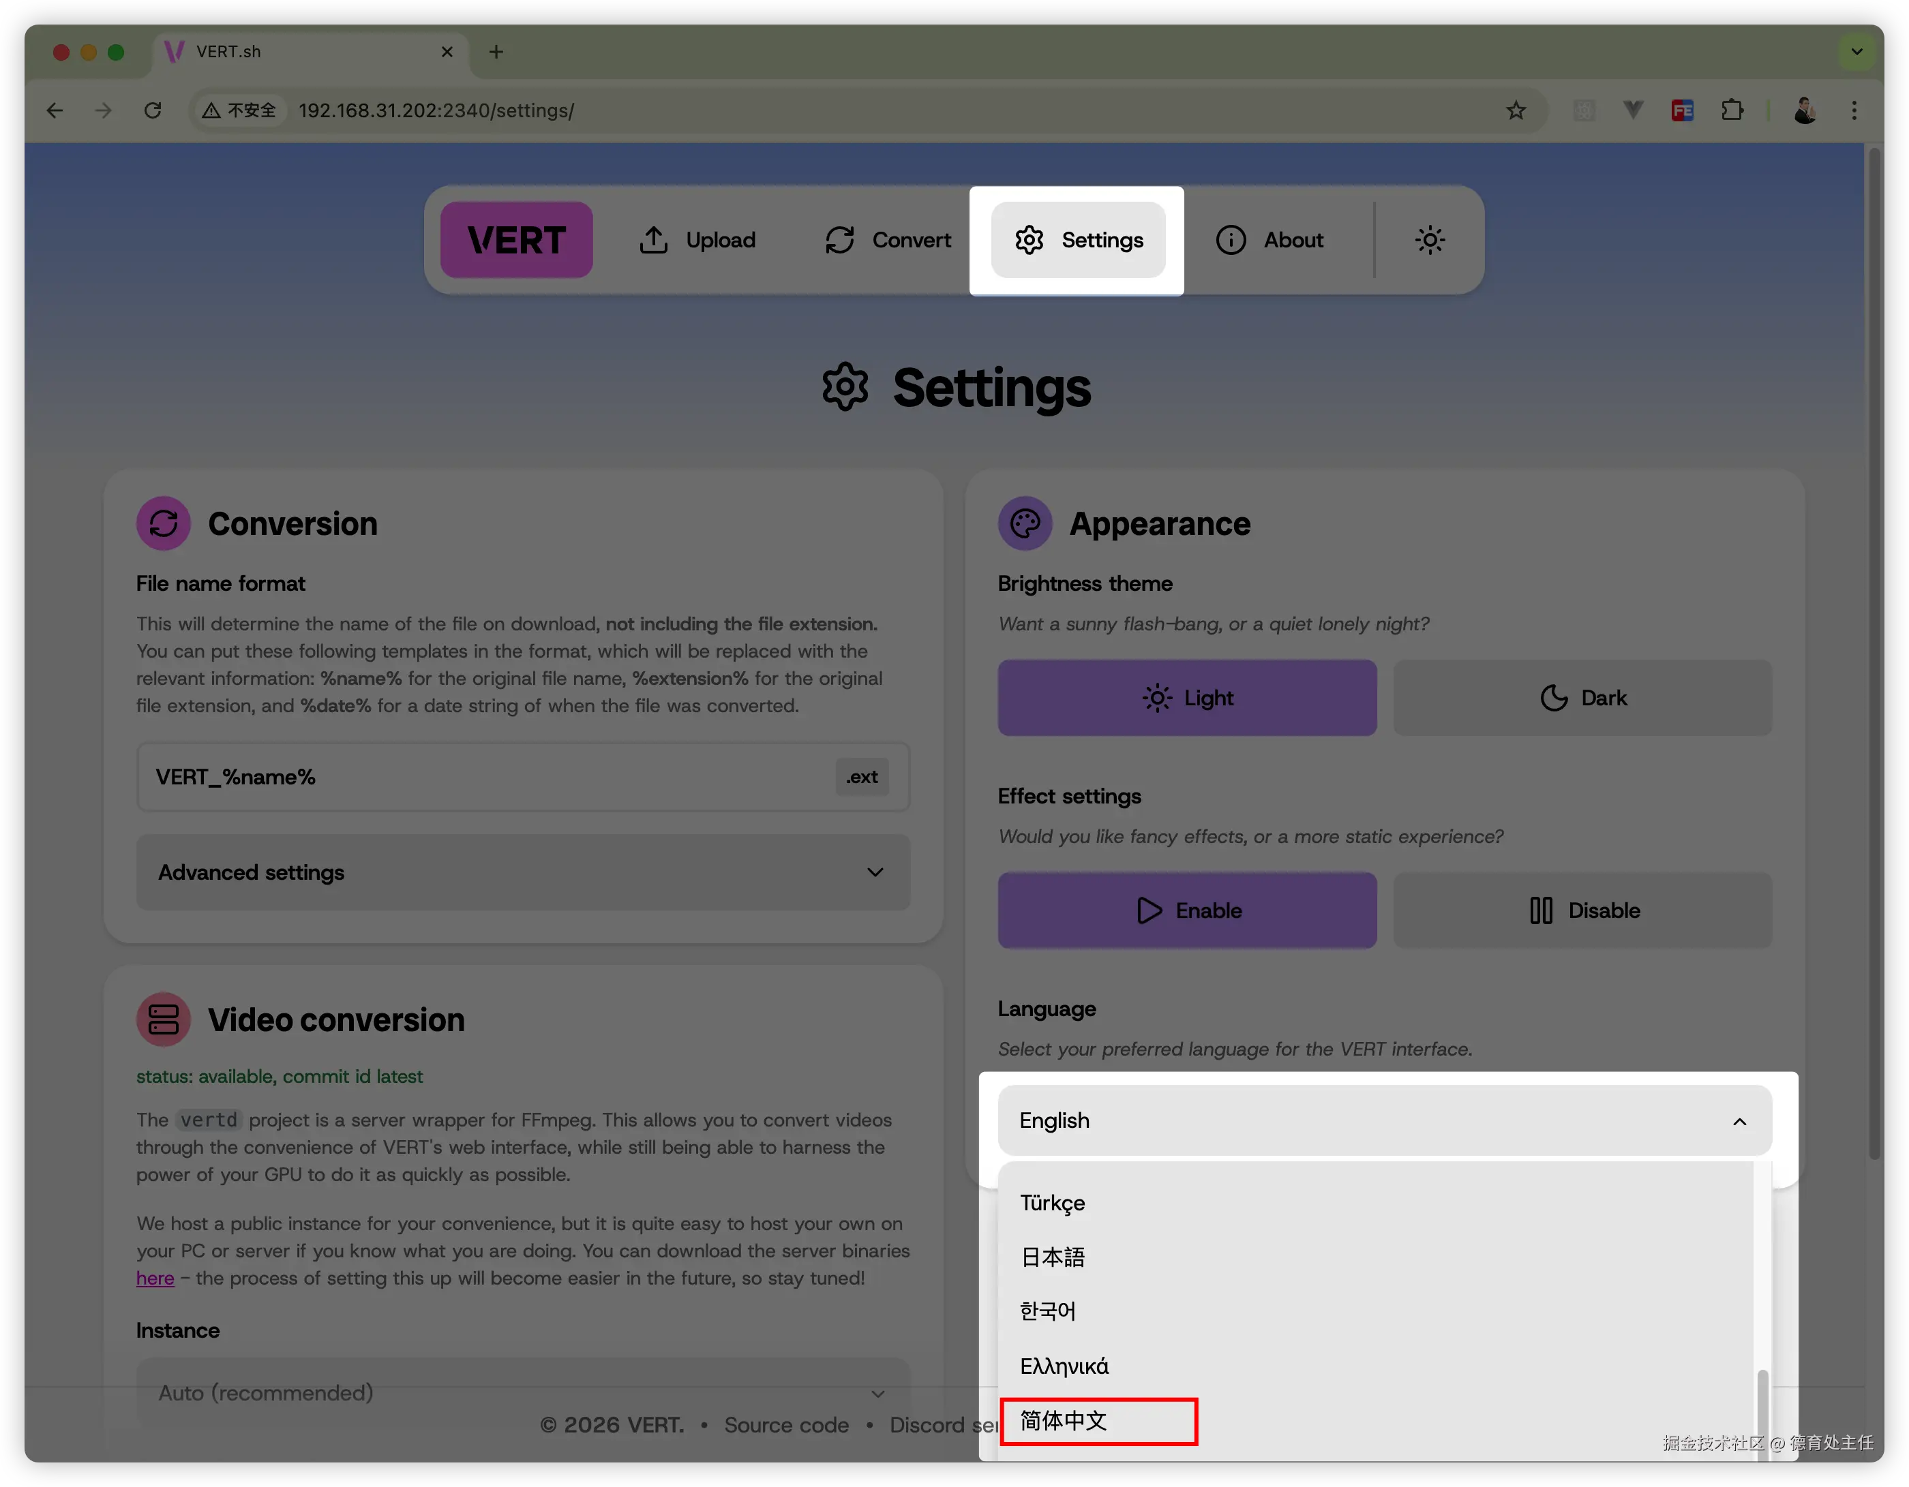The width and height of the screenshot is (1909, 1487).
Task: Toggle theme with sun icon in navbar
Action: [1429, 241]
